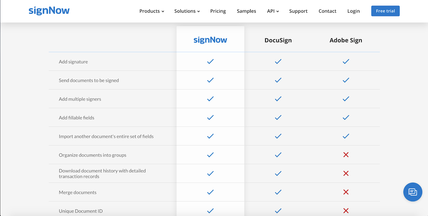Click Adobe Sign red X for Organize documents
Screen dimensions: 428x216
click(346, 155)
